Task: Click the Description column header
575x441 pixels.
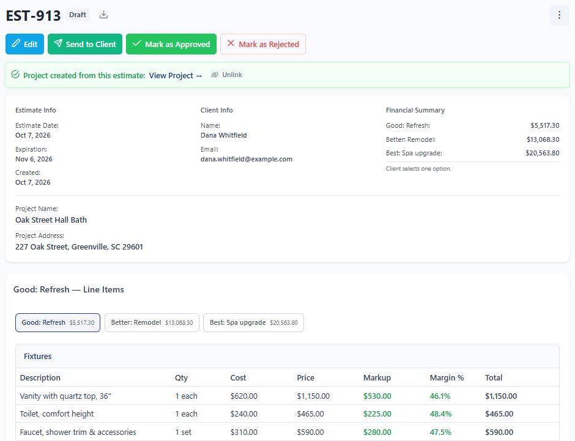Action: pos(40,377)
